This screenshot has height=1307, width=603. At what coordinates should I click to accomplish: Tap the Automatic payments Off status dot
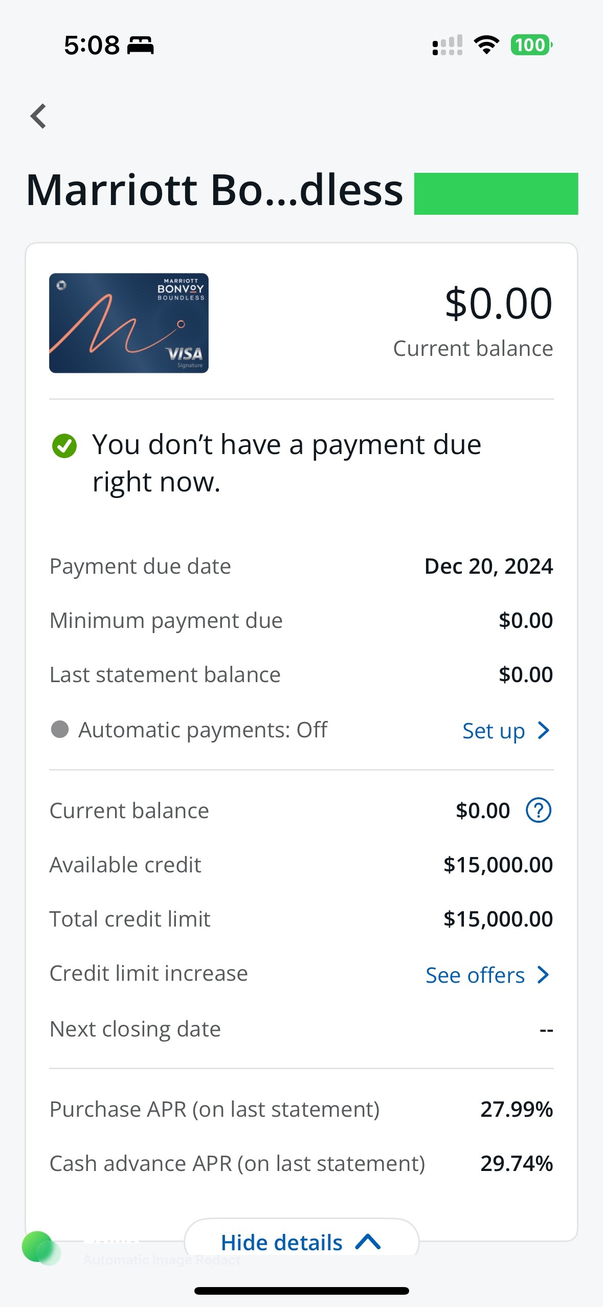tap(60, 730)
